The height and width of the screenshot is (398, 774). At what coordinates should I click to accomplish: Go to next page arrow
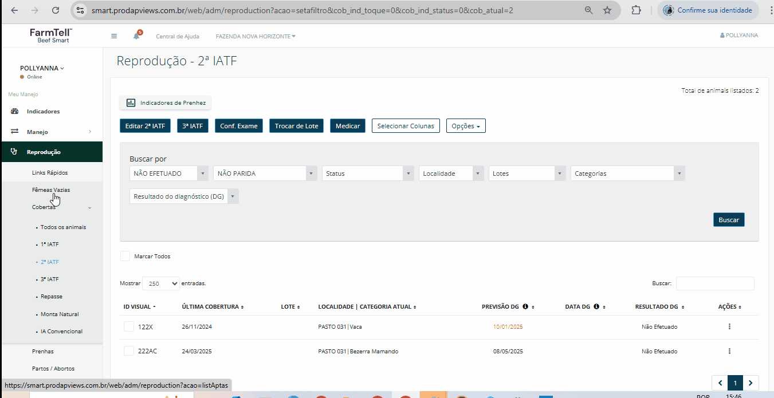750,383
